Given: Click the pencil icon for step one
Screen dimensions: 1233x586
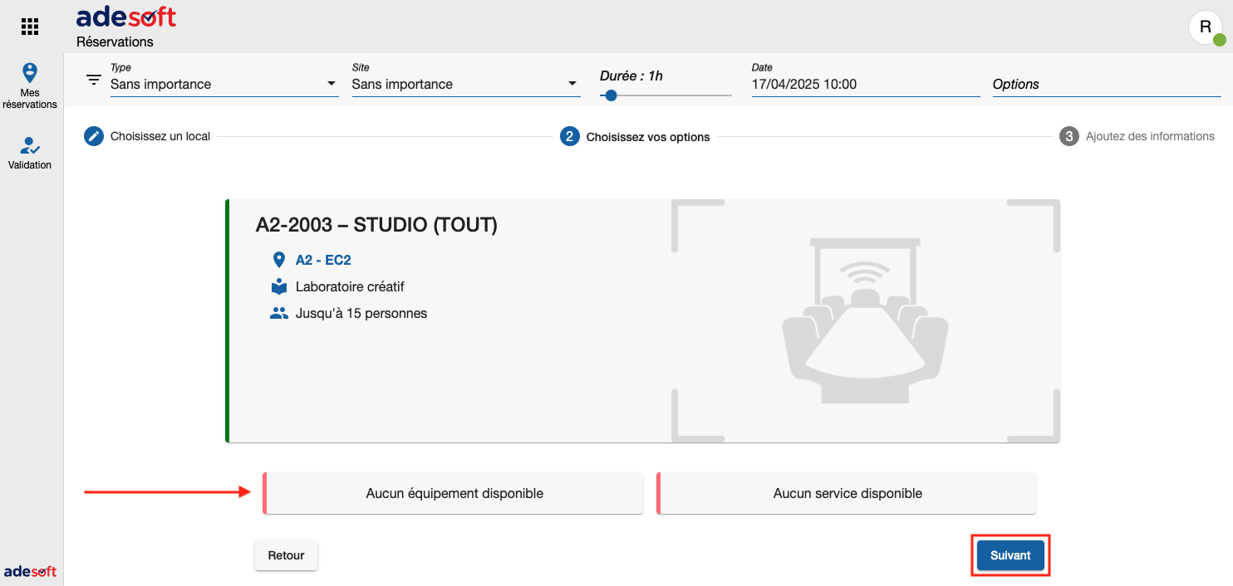Looking at the screenshot, I should click(94, 136).
